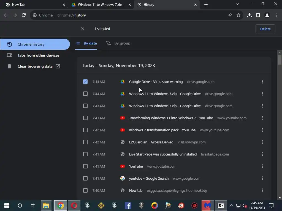The image size is (282, 211).
Task: Open actions menu for 7:43 AM Windows 7.zip entry
Action: (x=262, y=106)
